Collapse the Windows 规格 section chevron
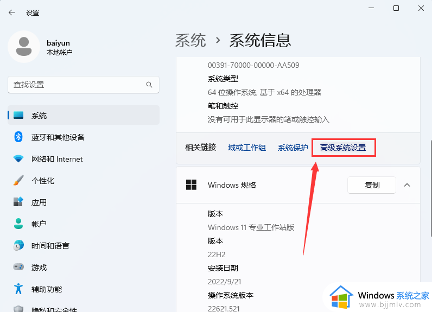Viewport: 432px width, 312px height. [407, 185]
